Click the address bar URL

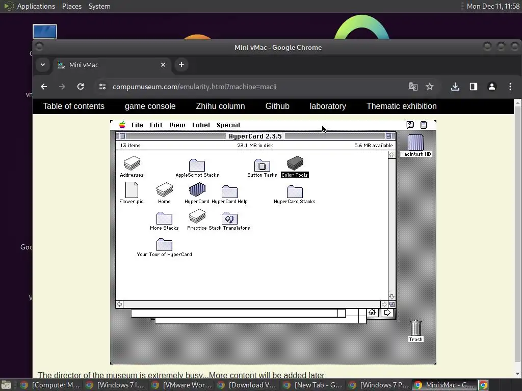click(x=194, y=87)
